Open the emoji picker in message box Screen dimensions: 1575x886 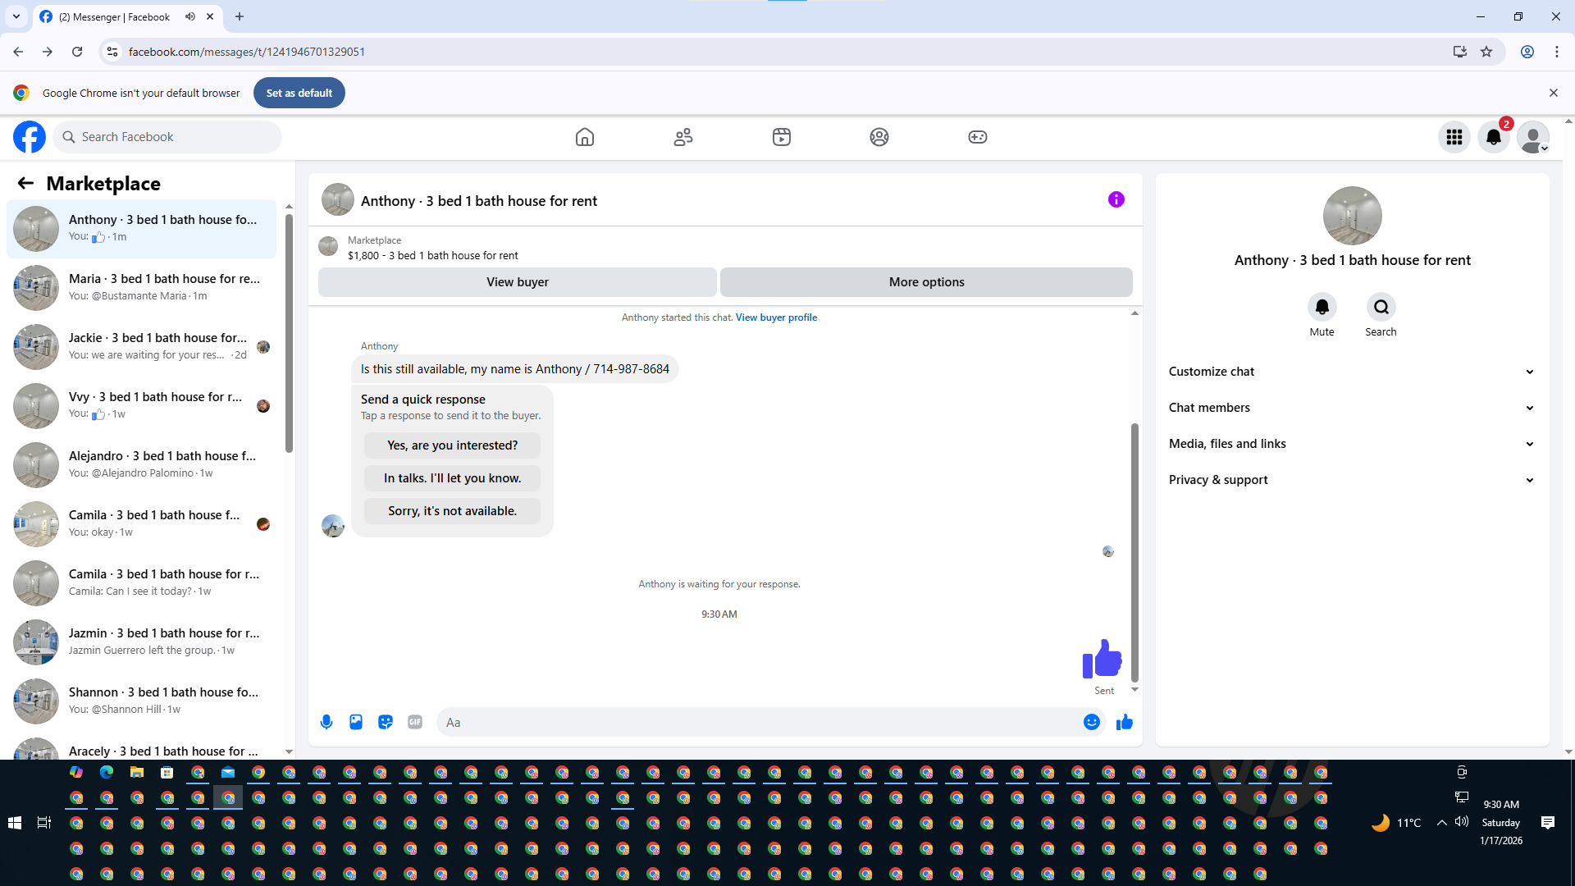click(x=1092, y=722)
